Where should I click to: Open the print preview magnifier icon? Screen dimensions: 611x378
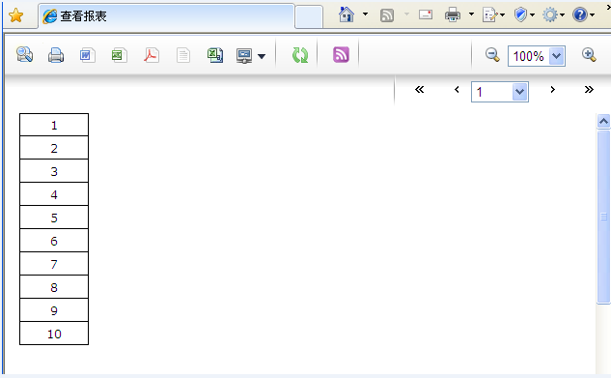[24, 54]
